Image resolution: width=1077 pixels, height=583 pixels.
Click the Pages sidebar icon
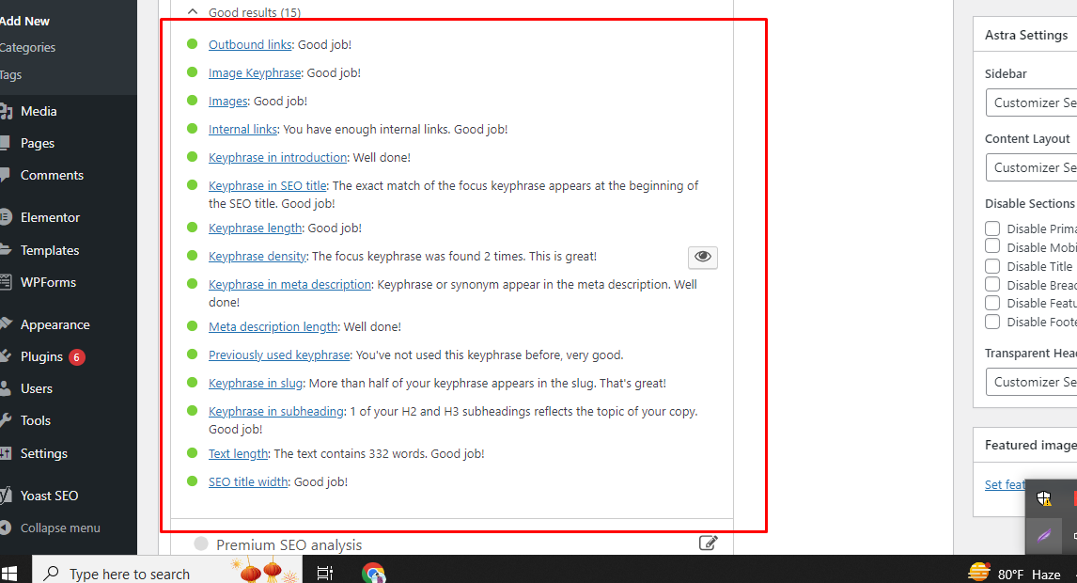pyautogui.click(x=6, y=143)
